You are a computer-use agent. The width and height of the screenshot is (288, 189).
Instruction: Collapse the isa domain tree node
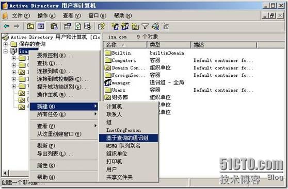(x=6, y=51)
